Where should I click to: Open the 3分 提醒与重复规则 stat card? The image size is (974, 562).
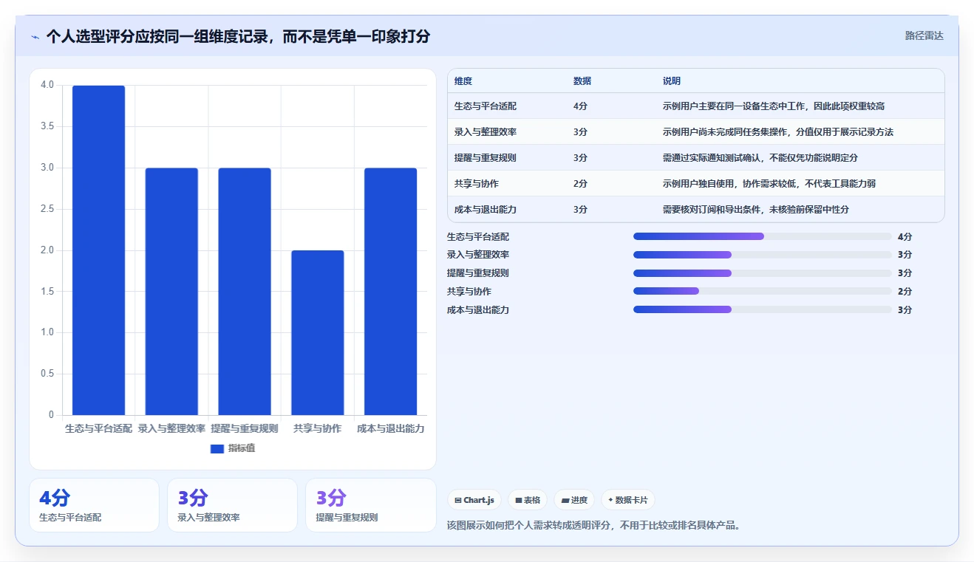point(371,505)
